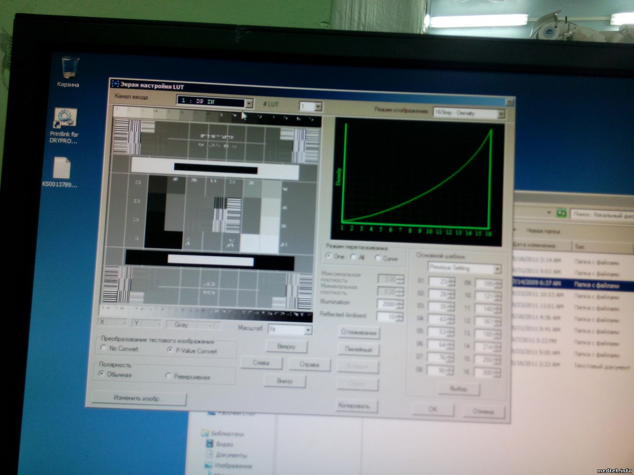Click the Сглаживание button

[358, 332]
